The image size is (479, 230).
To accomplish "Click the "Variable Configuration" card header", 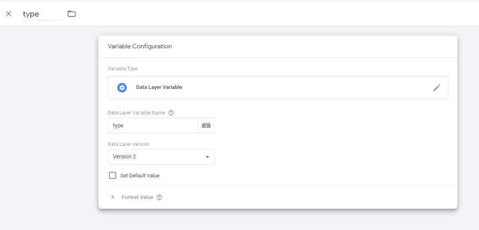I will tap(140, 46).
